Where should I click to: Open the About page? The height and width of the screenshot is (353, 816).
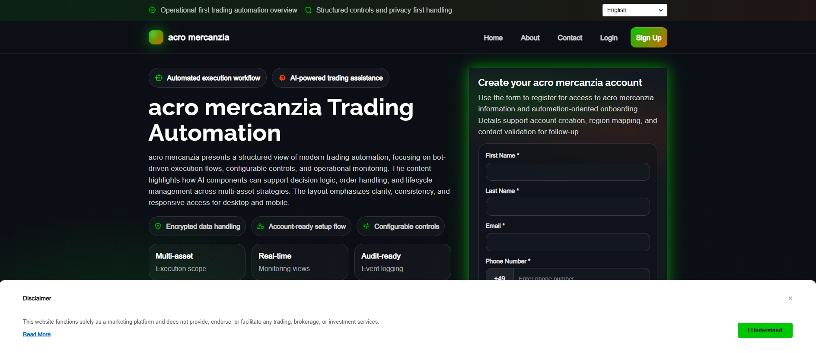530,38
